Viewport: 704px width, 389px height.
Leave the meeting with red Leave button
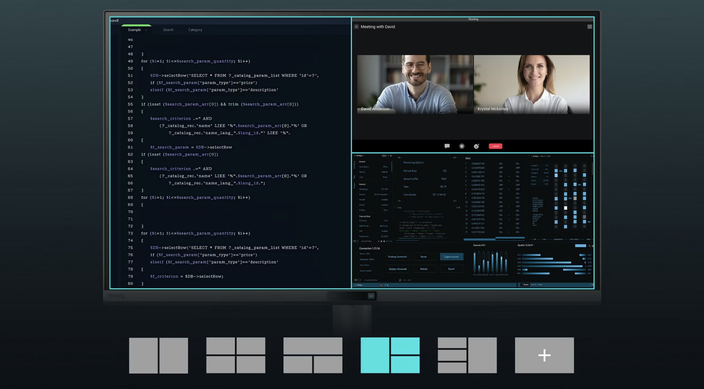[x=495, y=146]
